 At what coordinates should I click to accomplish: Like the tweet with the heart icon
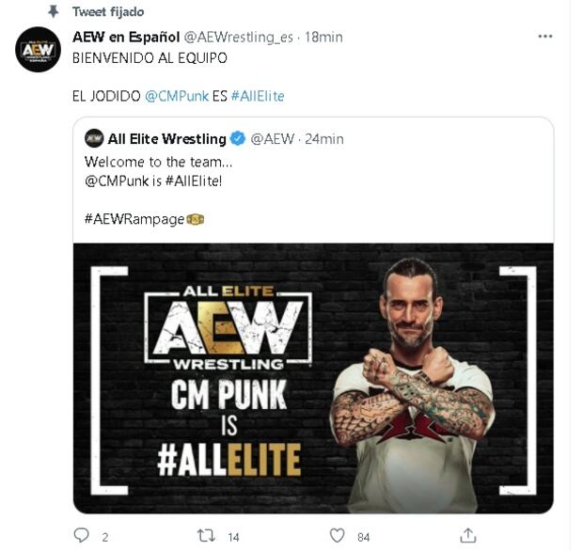coord(338,536)
